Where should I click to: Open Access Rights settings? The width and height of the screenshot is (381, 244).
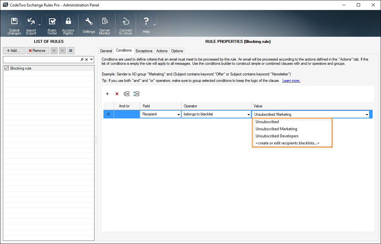coord(68,25)
